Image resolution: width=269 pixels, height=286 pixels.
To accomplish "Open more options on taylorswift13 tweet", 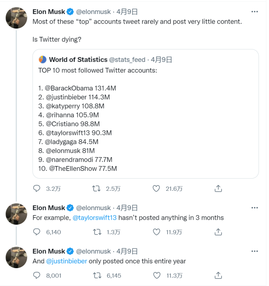I will click(255, 208).
